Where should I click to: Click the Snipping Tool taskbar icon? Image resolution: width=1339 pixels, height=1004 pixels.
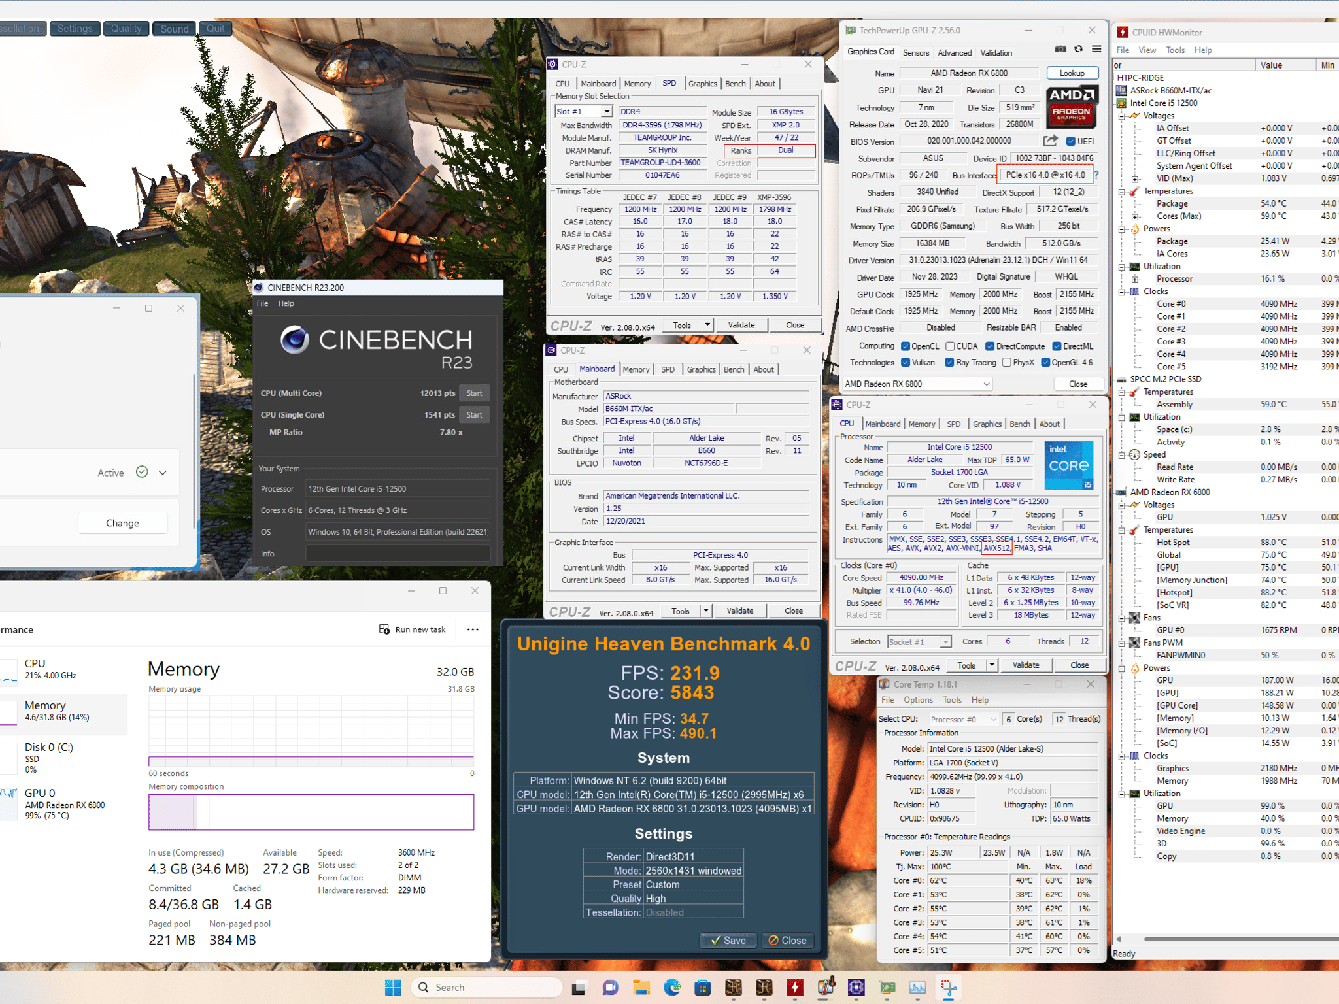click(x=949, y=987)
